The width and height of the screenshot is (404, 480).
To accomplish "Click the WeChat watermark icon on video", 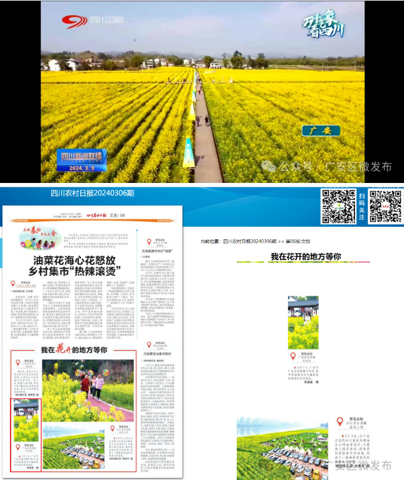I will pyautogui.click(x=269, y=166).
